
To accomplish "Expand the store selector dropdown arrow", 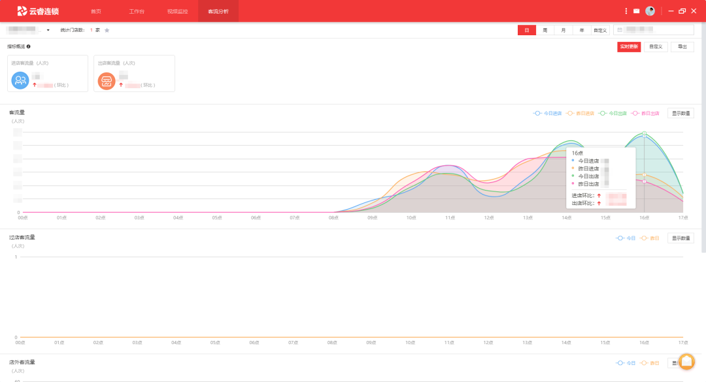I will (48, 30).
